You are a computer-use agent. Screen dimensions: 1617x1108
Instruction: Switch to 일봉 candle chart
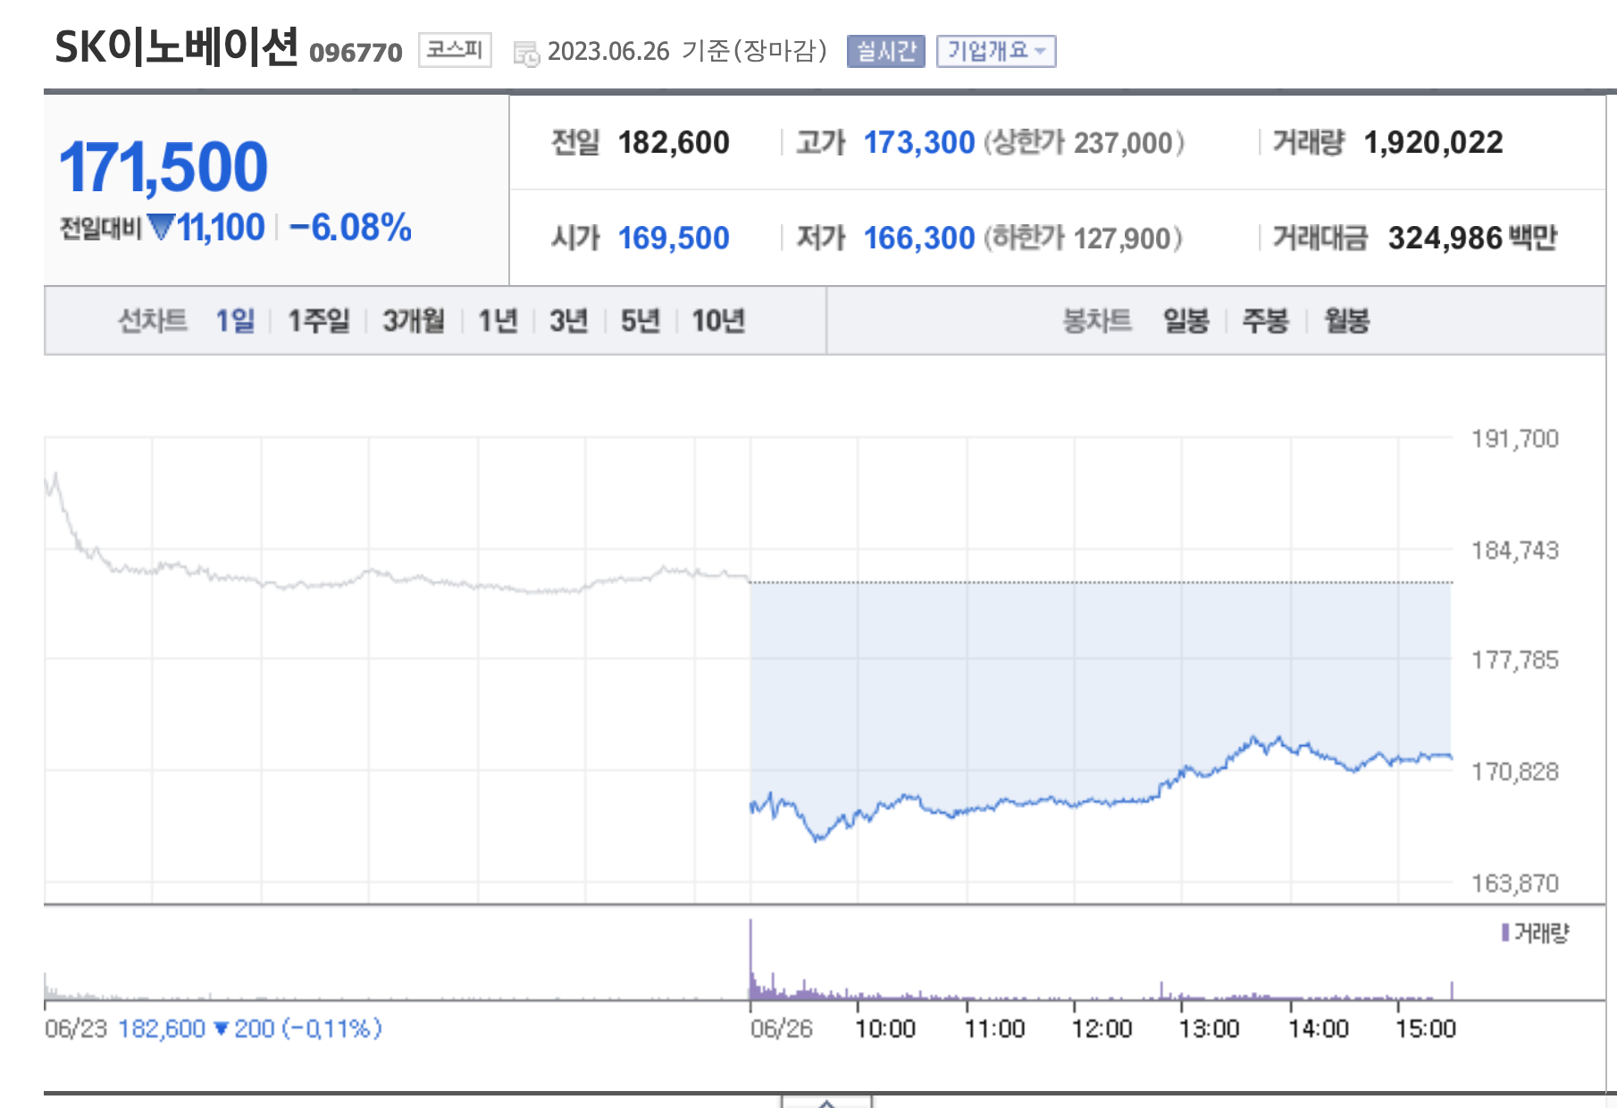[x=1186, y=320]
